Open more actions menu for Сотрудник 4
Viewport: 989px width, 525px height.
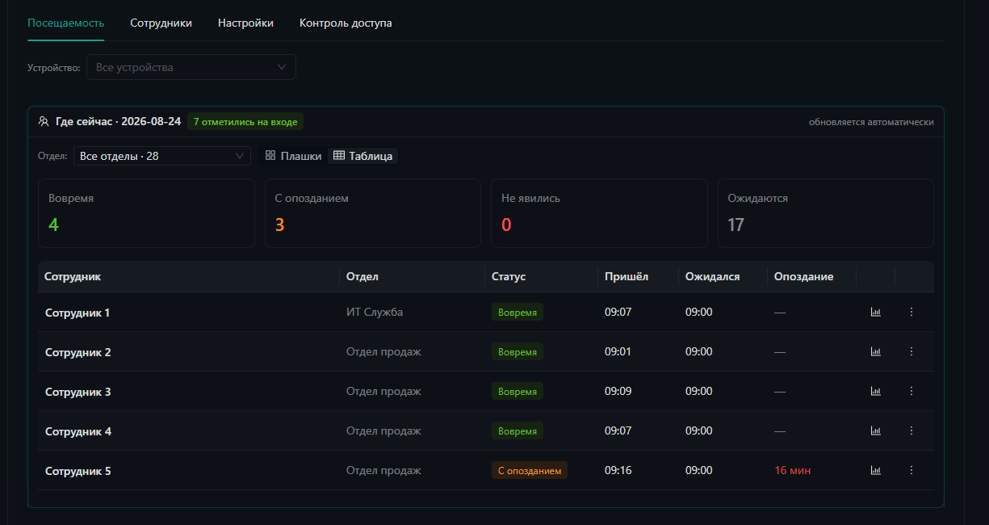pos(911,430)
